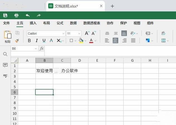Image resolution: width=176 pixels, height=125 pixels.
Task: Open the 协作 (Collaboration) tab
Action: point(110,23)
